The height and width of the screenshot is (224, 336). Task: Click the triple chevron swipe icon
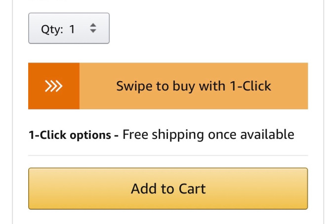pos(54,86)
